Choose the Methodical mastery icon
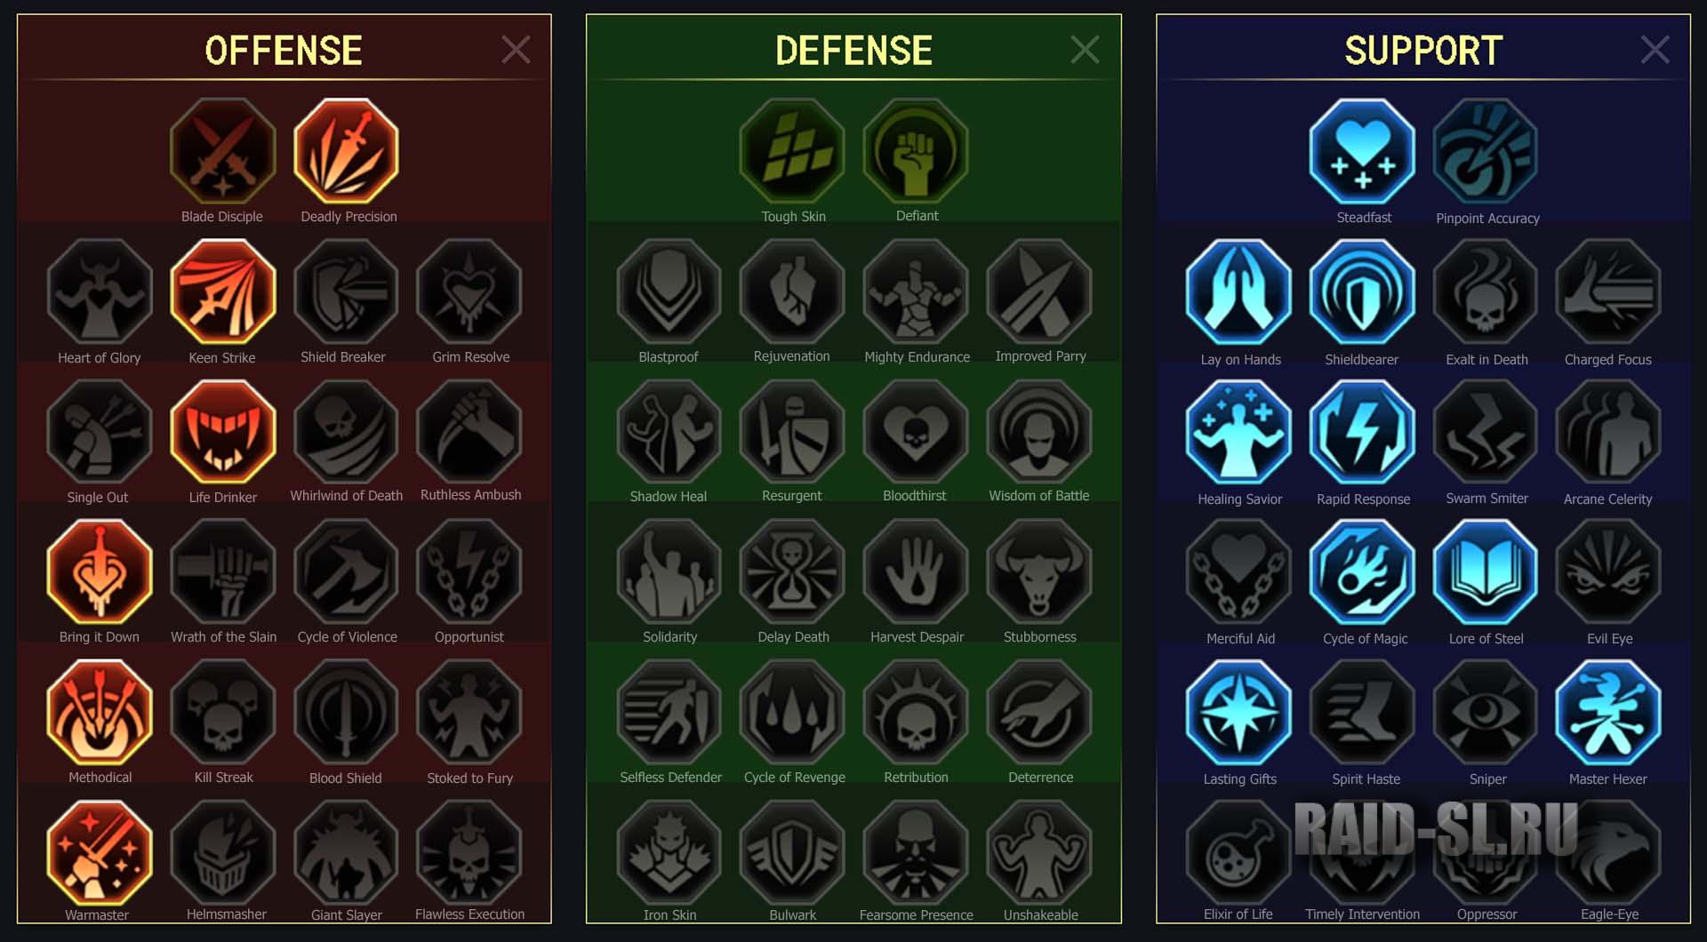 [x=100, y=713]
